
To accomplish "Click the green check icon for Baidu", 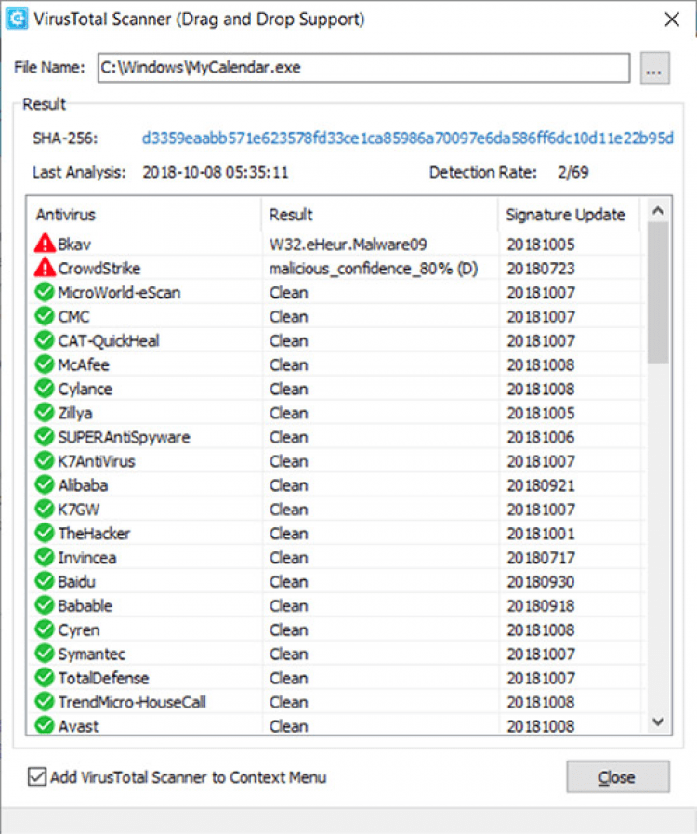I will [45, 581].
